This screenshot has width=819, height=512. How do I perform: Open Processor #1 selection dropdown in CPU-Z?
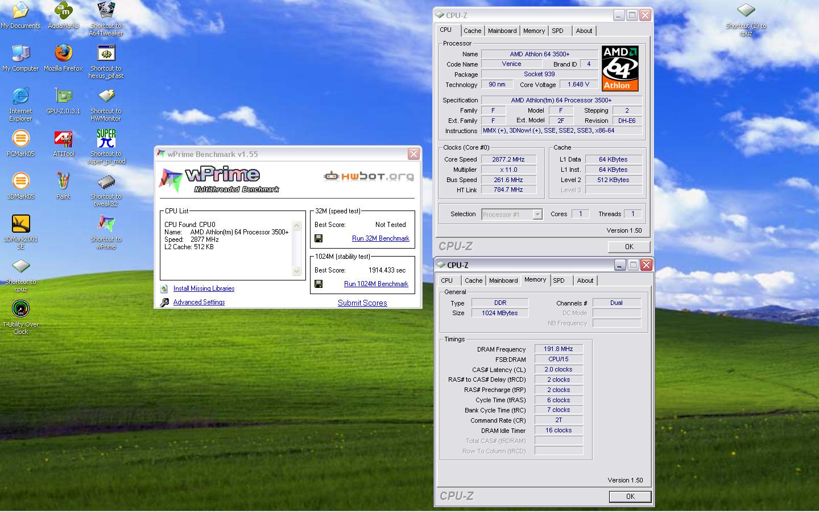(x=537, y=214)
